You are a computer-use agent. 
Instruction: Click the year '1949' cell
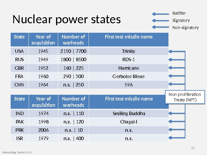(43, 60)
